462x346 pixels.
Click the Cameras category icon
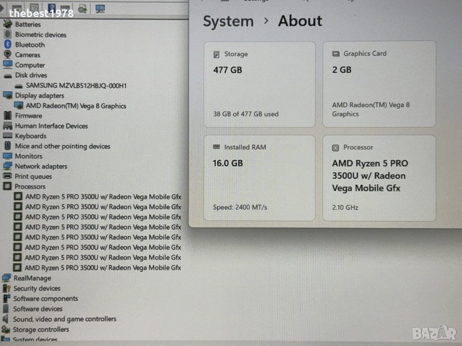pos(8,55)
